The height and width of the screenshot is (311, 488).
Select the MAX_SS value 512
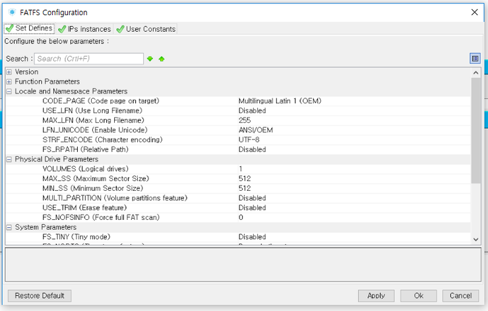[245, 178]
